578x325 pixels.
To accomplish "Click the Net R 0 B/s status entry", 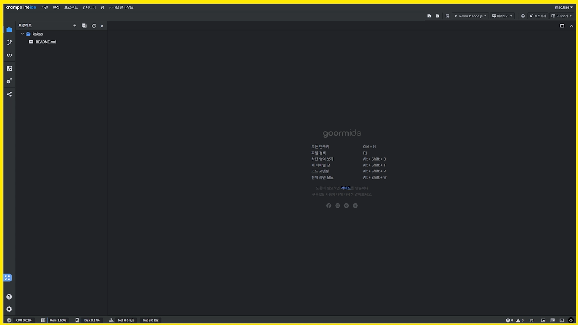I will click(126, 320).
